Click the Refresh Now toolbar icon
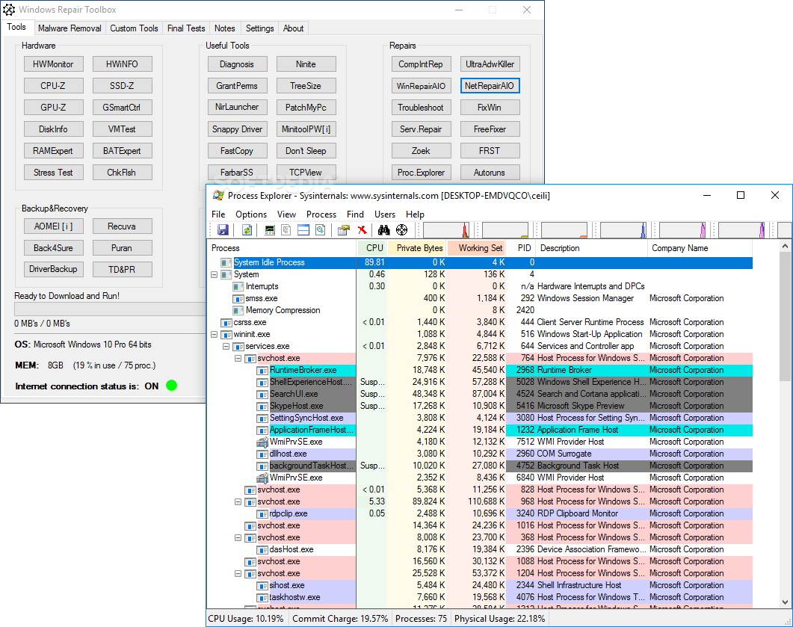This screenshot has height=627, width=793. [x=247, y=230]
